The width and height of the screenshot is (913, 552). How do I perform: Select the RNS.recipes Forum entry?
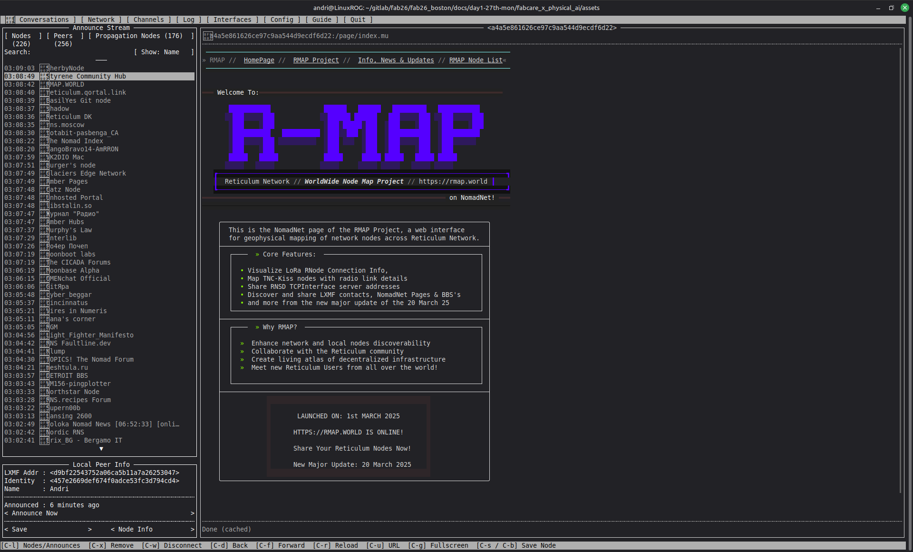coord(99,400)
